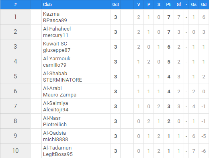Open the Kazma club link
Image resolution: width=209 pixels, height=158 pixels.
point(51,14)
